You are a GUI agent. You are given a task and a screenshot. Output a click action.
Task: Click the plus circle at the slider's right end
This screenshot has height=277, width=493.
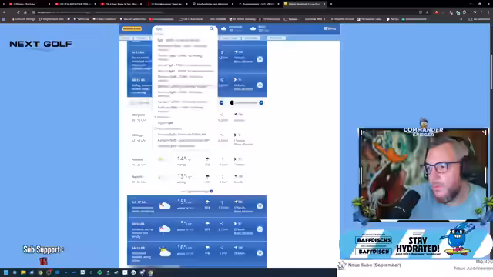pos(261,102)
